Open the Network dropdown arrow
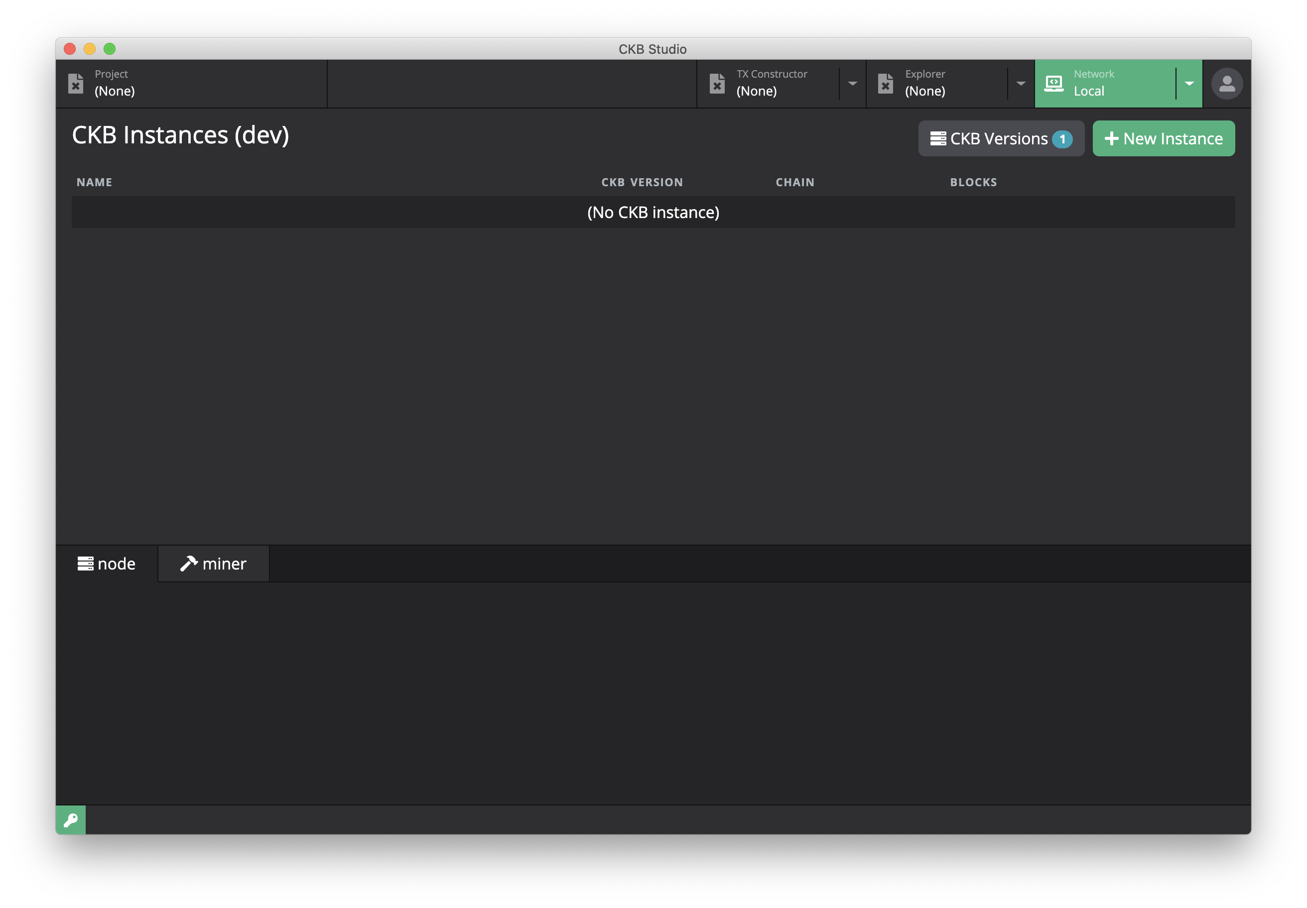 click(1189, 84)
